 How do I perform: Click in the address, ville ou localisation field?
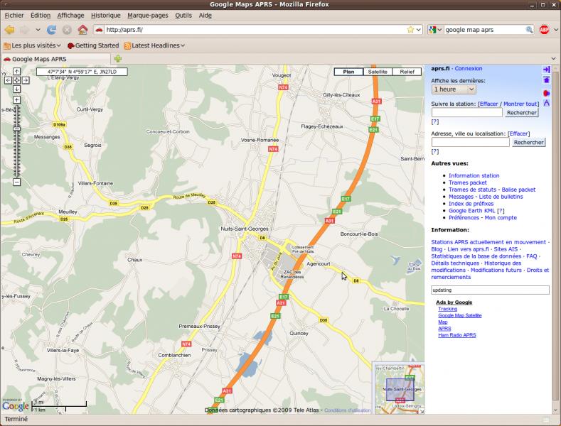coord(471,142)
